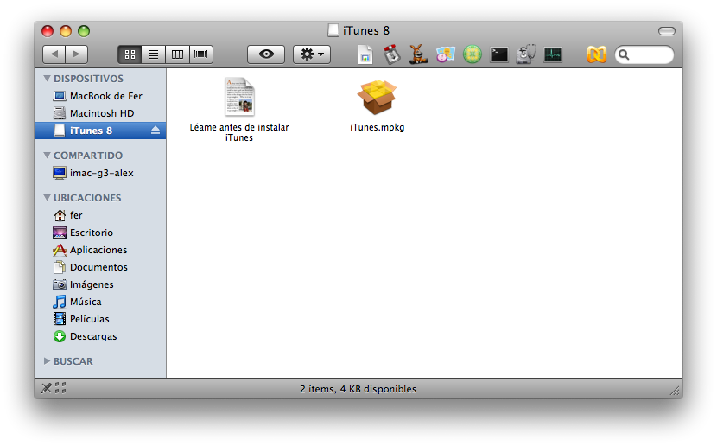The width and height of the screenshot is (717, 446).
Task: Click the window resize grip corner
Action: pos(675,391)
